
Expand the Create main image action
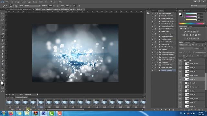[x=160, y=68]
